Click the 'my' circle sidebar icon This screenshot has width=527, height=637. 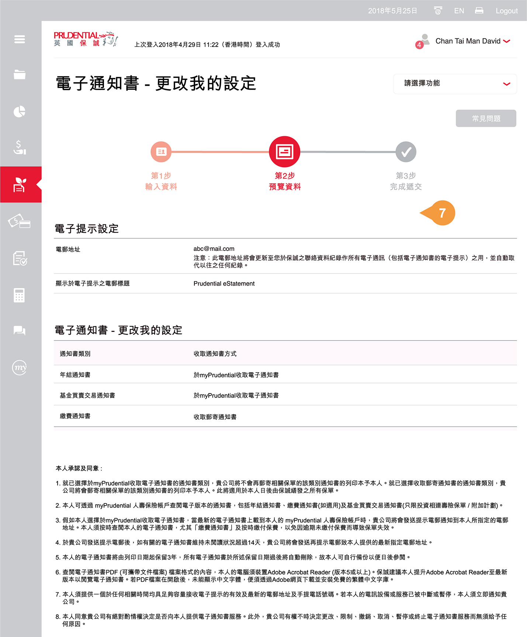[20, 368]
